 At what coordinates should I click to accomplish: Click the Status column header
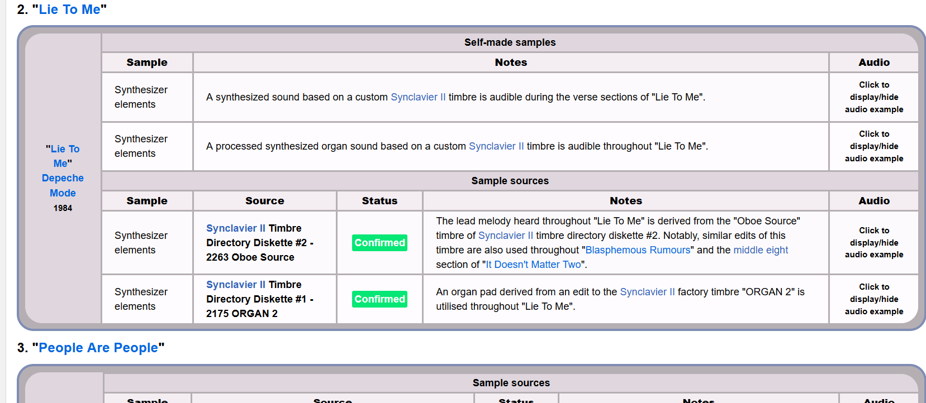379,201
